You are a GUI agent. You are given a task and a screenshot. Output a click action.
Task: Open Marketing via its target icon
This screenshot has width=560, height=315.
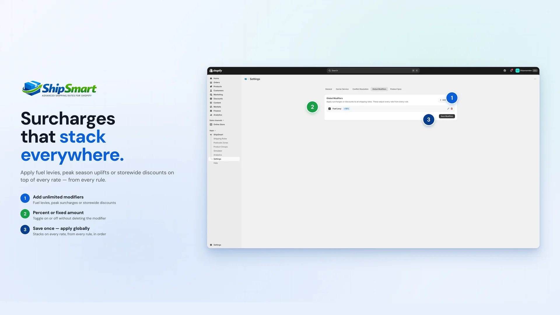[x=211, y=95]
